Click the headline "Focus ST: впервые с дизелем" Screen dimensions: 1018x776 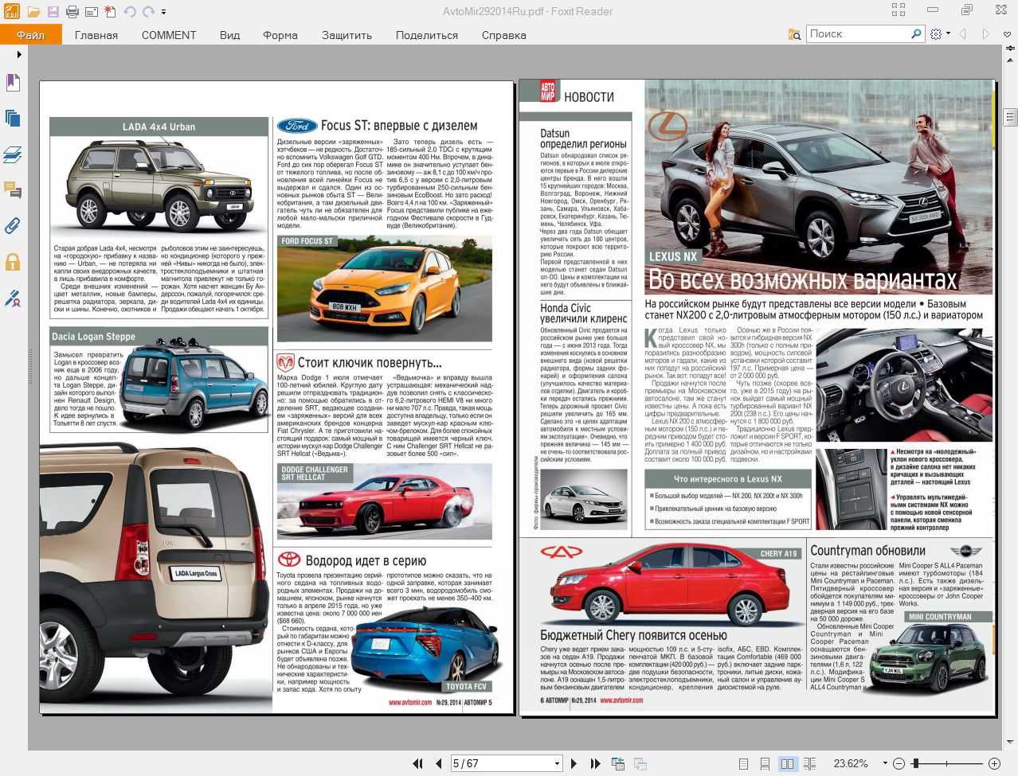(x=399, y=126)
